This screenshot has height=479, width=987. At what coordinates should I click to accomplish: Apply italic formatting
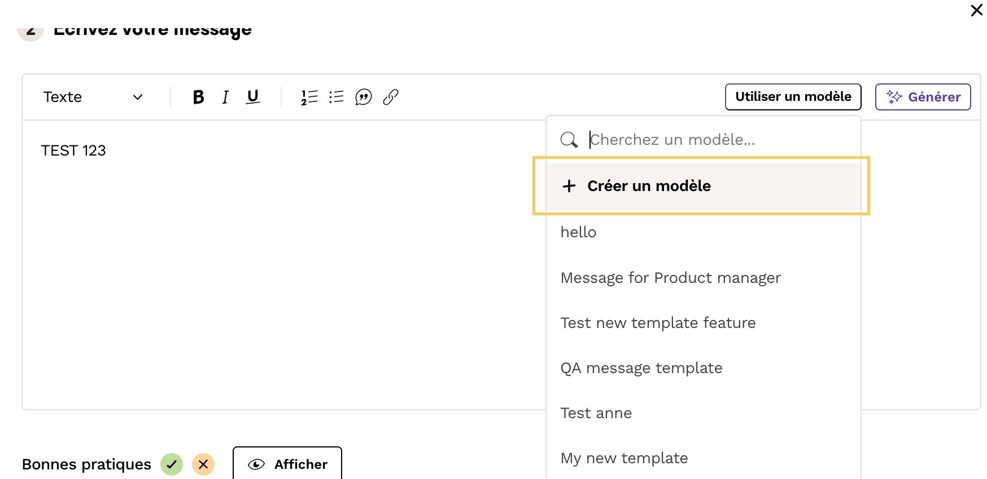click(x=225, y=97)
